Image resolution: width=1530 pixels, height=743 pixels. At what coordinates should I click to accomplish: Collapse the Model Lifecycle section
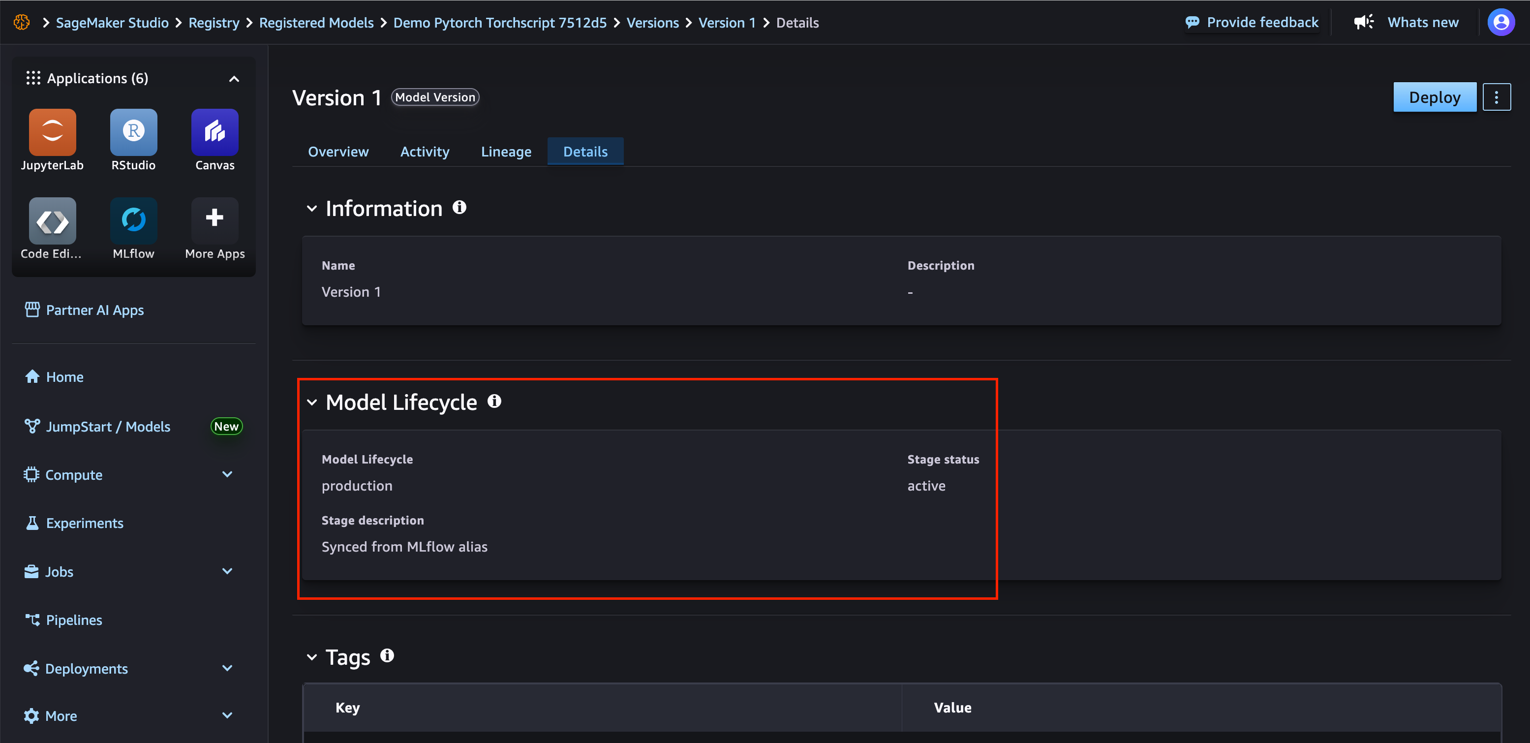pos(312,402)
